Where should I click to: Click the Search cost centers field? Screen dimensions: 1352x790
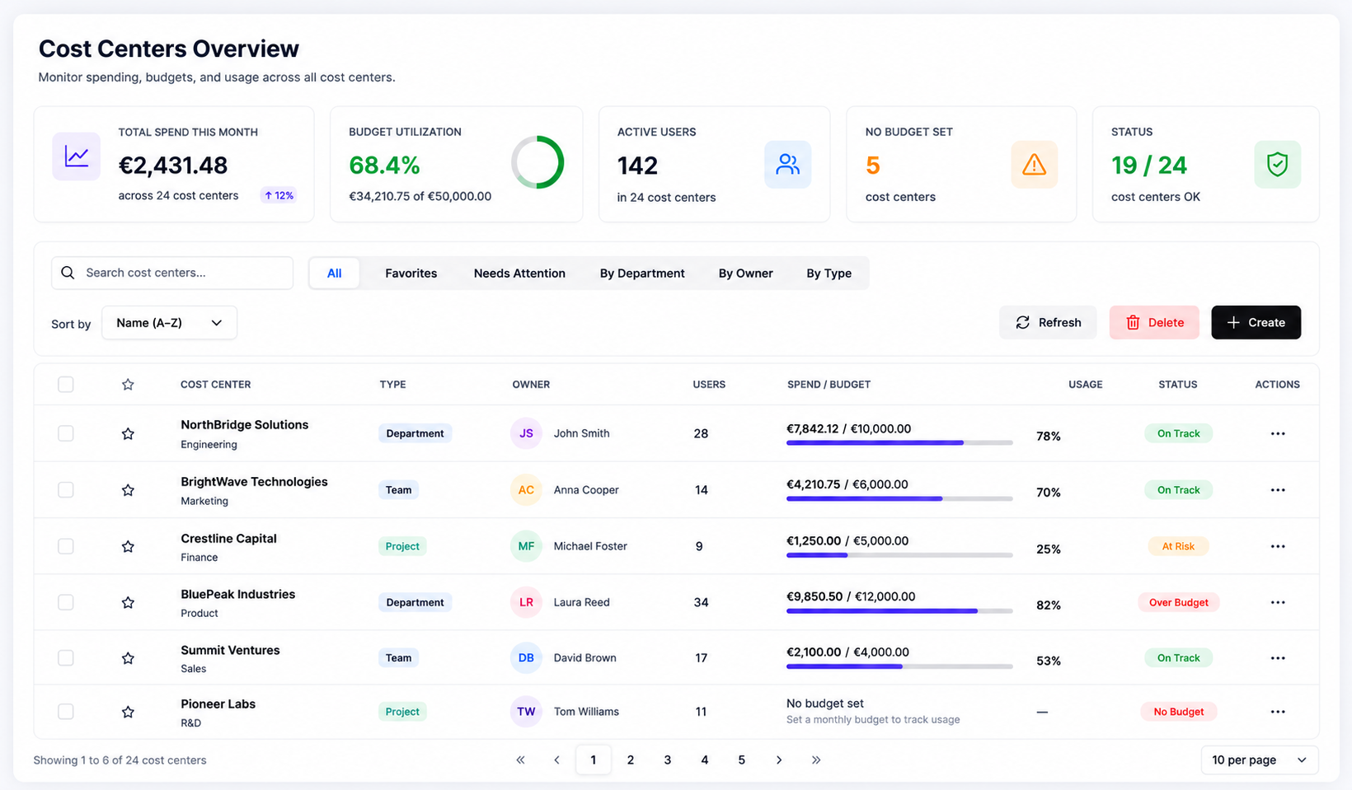[172, 273]
